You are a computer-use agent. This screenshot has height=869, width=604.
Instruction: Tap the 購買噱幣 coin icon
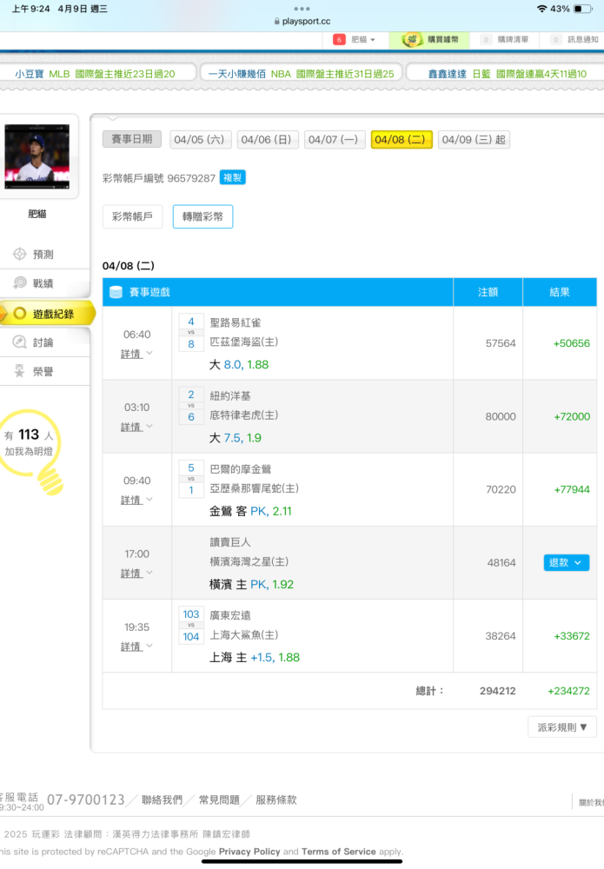point(412,40)
